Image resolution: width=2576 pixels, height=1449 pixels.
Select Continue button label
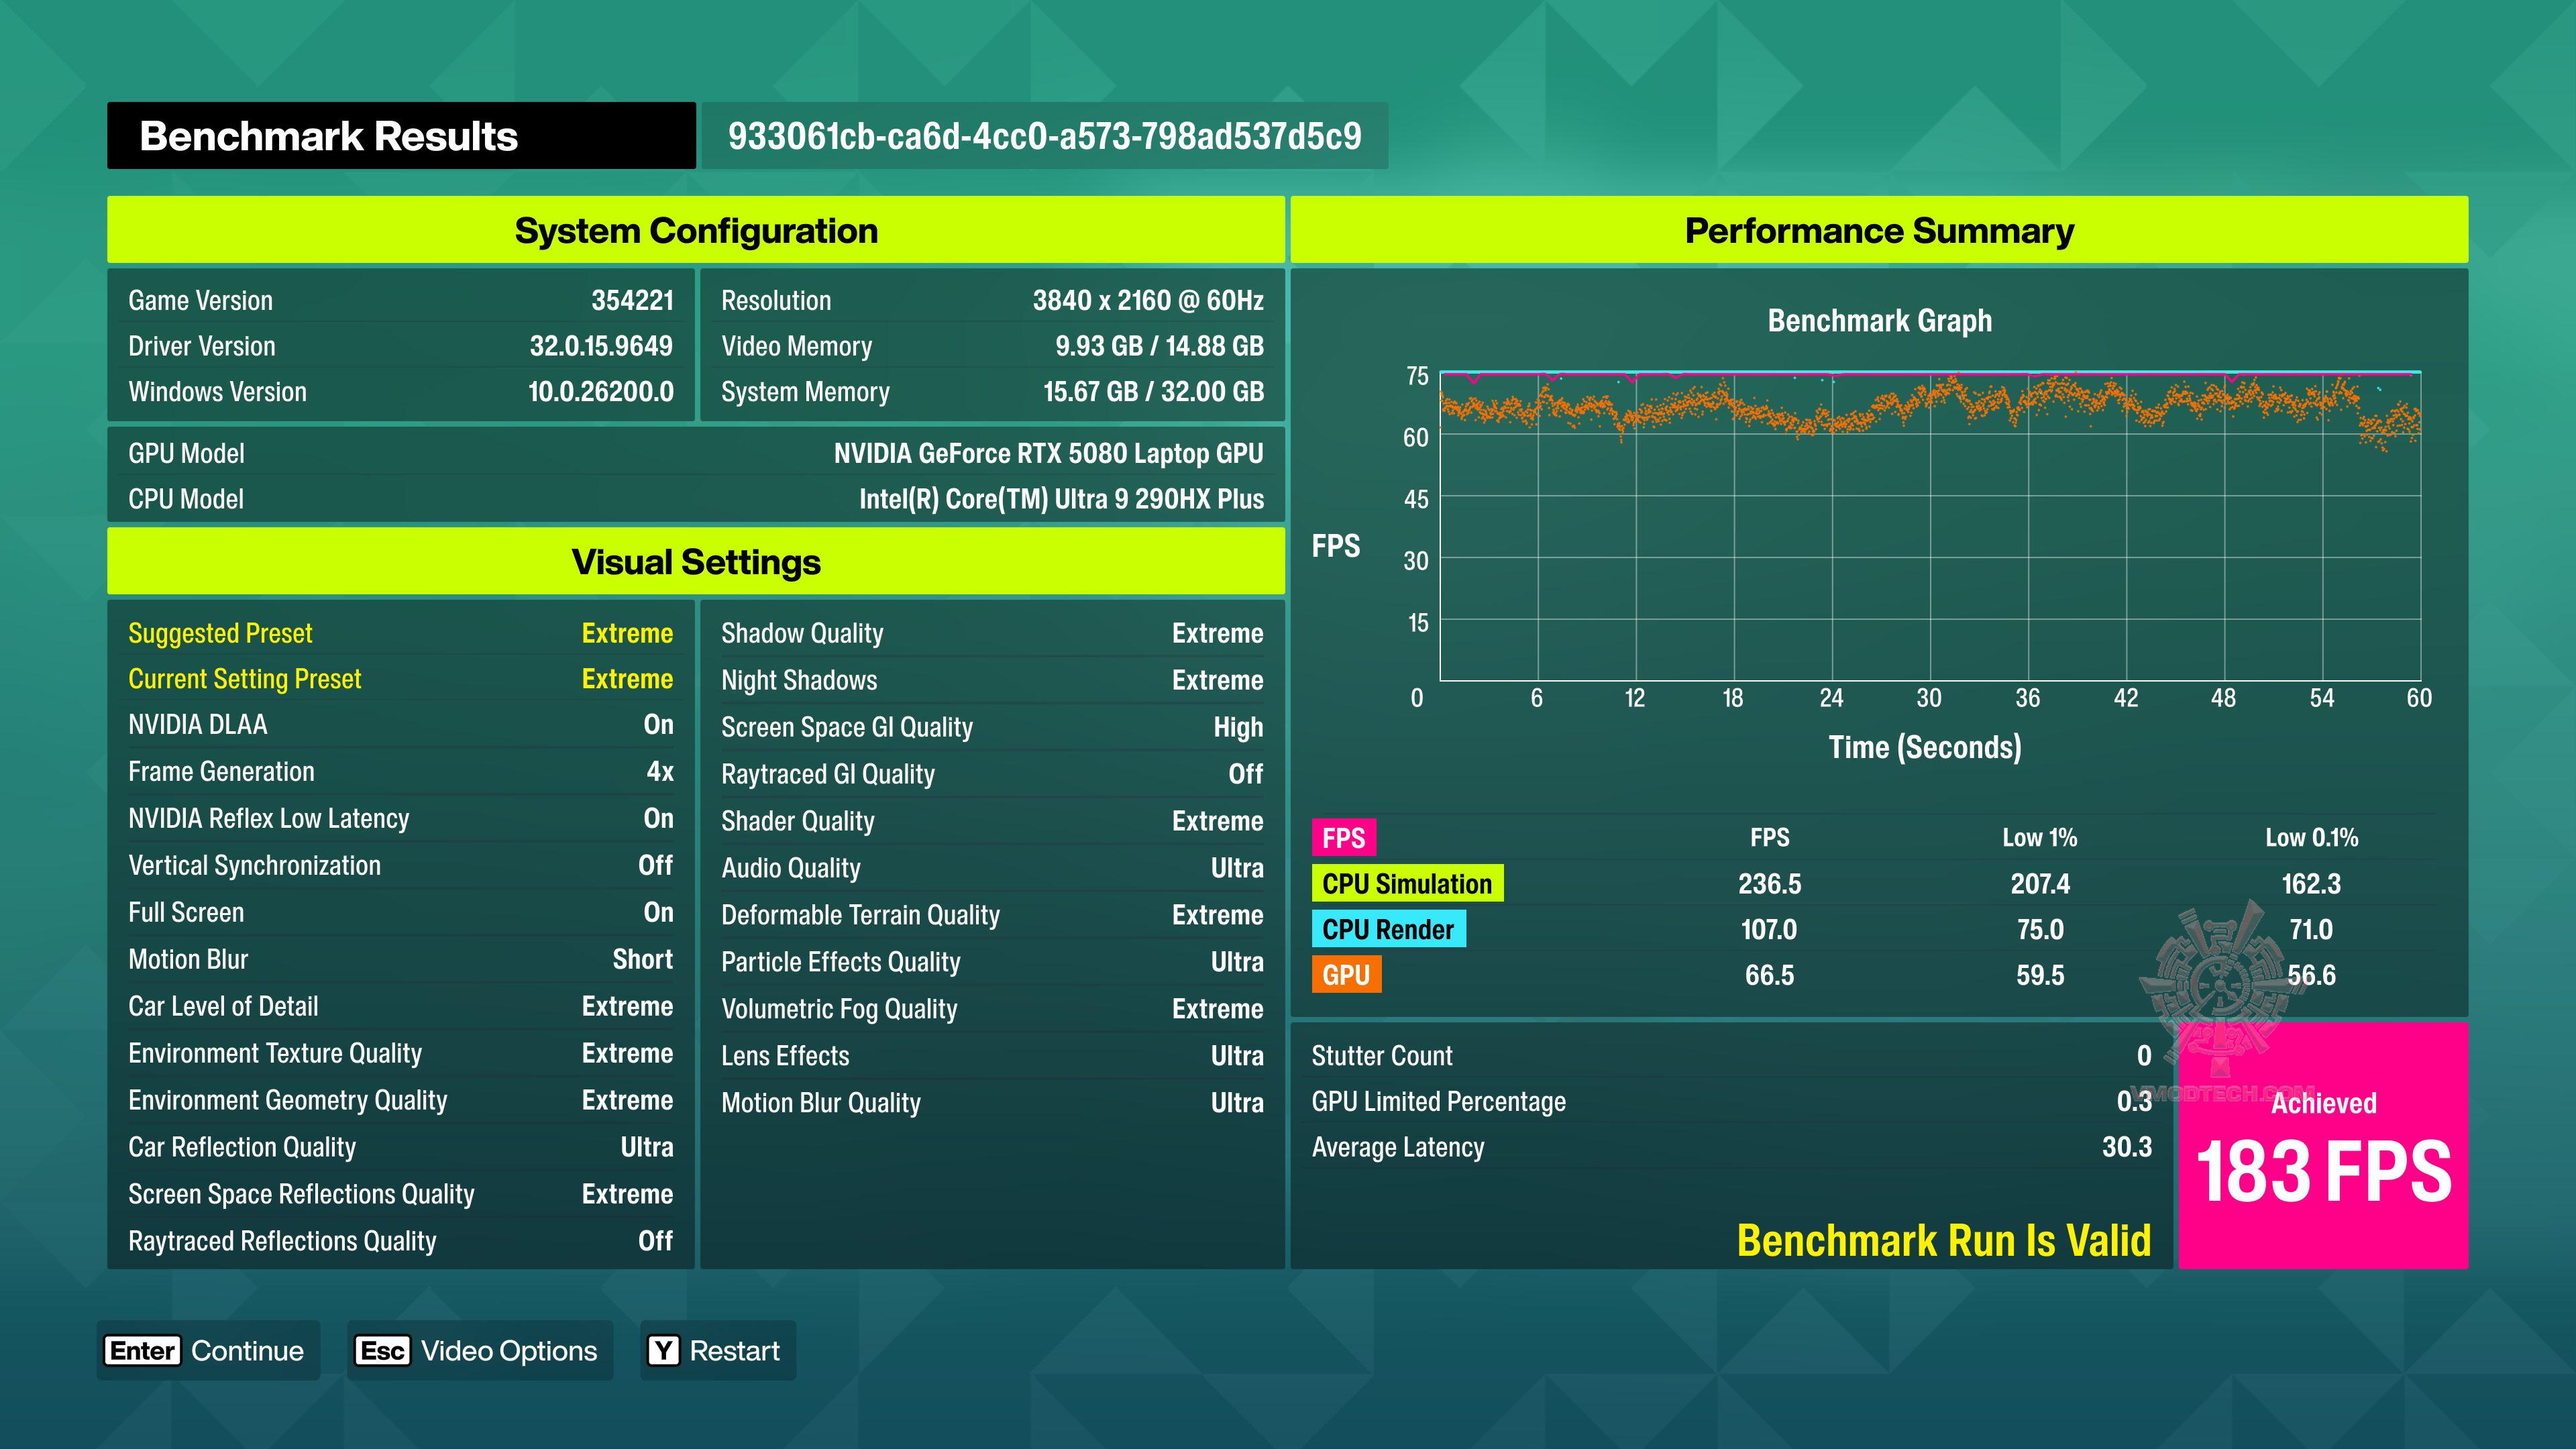coord(247,1351)
